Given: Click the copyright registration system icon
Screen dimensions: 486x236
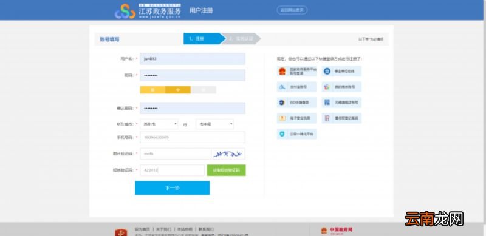Looking at the screenshot, I should pyautogui.click(x=327, y=118).
